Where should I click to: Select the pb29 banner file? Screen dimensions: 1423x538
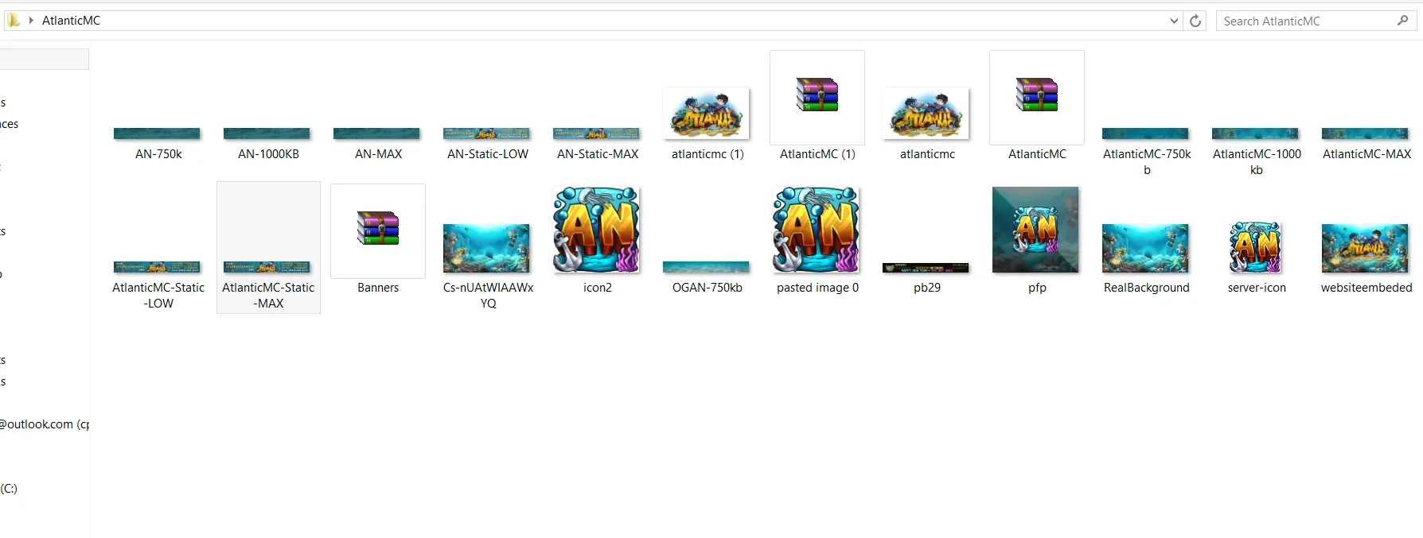click(x=926, y=268)
